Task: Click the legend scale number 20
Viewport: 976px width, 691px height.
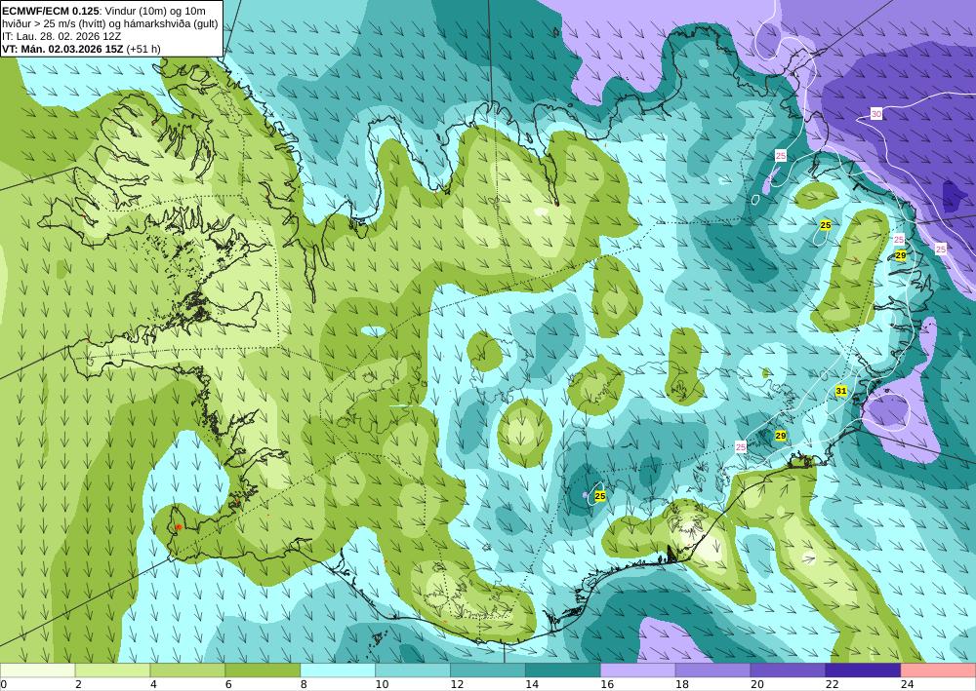Action: [757, 684]
